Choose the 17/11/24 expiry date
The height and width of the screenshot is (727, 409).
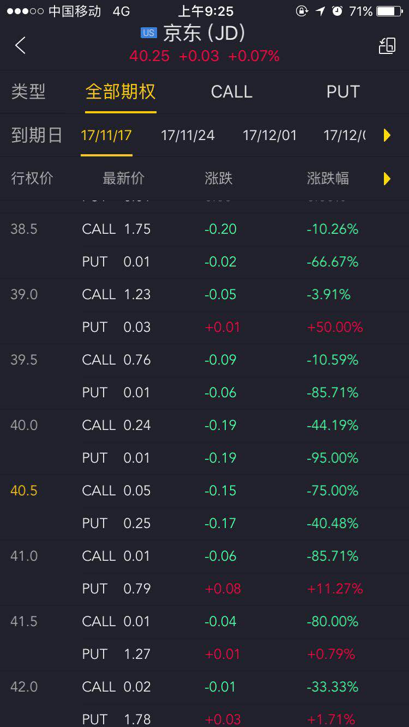click(x=188, y=135)
